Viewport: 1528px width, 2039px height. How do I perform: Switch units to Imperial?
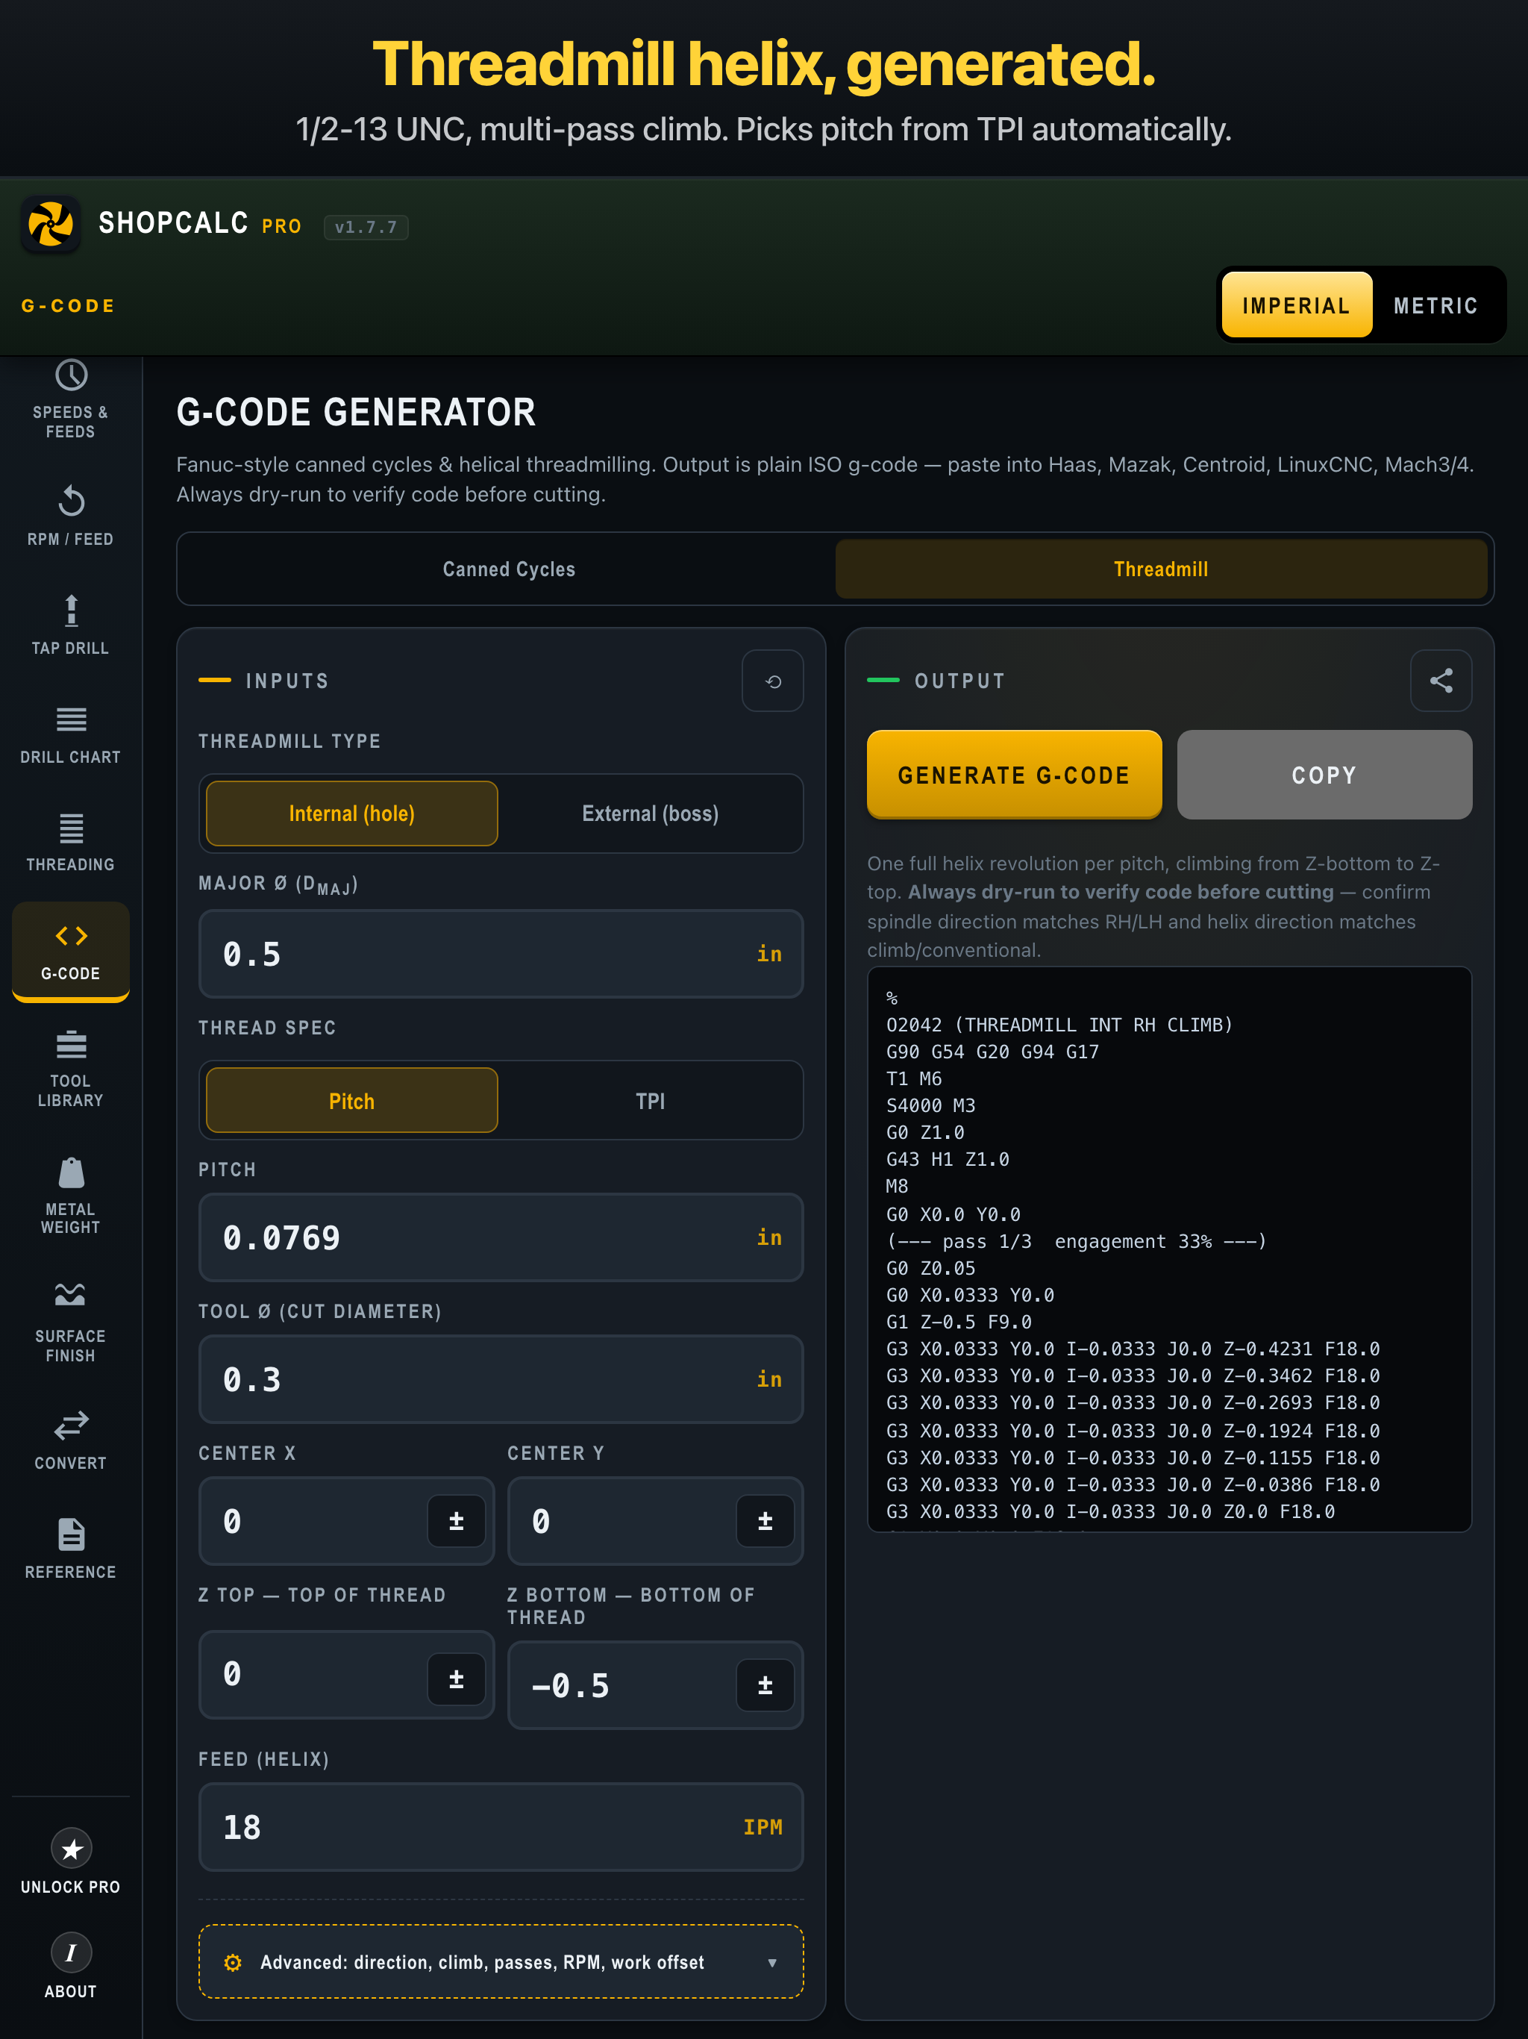point(1297,305)
